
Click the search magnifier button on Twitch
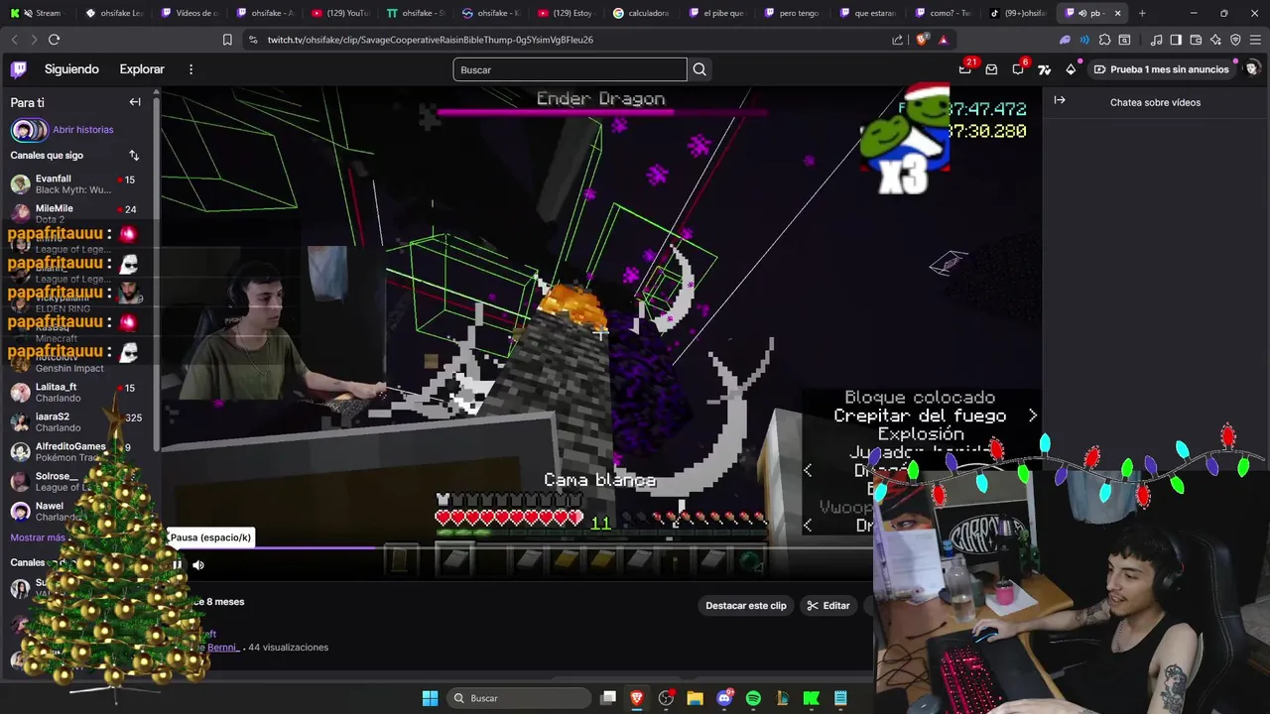(x=699, y=69)
